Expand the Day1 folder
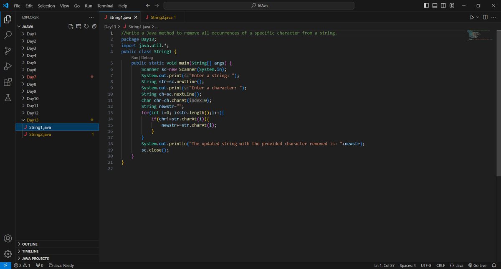 coord(31,34)
